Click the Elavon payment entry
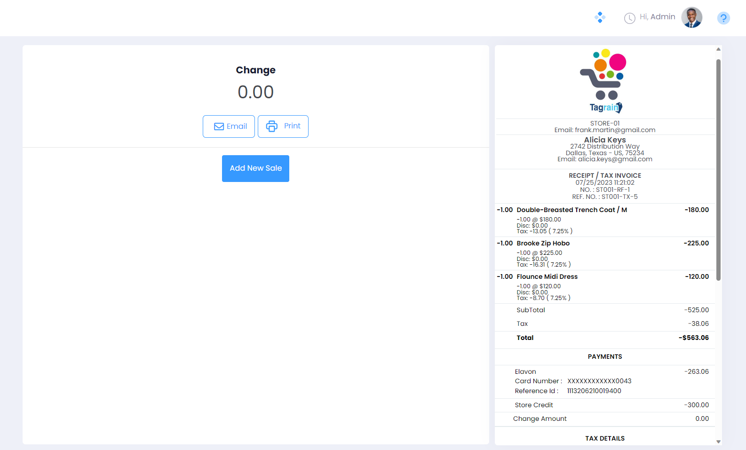This screenshot has height=450, width=746. [525, 372]
